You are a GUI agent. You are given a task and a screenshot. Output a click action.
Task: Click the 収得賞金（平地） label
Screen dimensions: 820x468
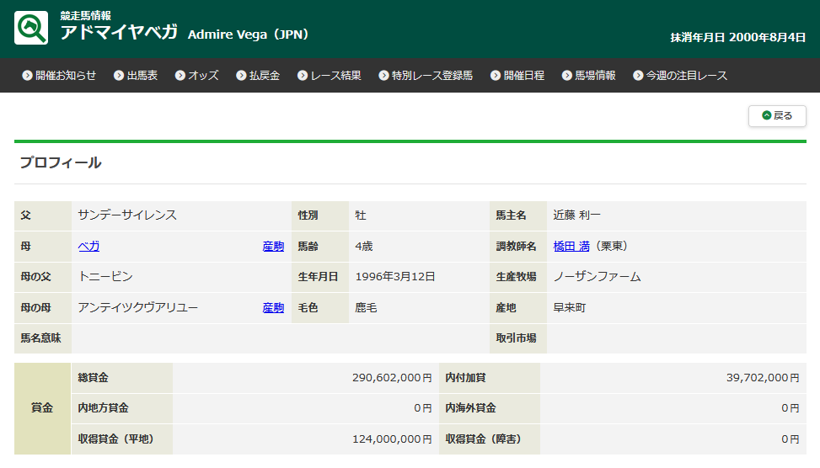tap(115, 439)
